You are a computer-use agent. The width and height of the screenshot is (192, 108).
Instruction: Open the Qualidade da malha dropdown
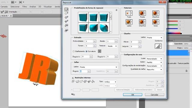[154, 69]
